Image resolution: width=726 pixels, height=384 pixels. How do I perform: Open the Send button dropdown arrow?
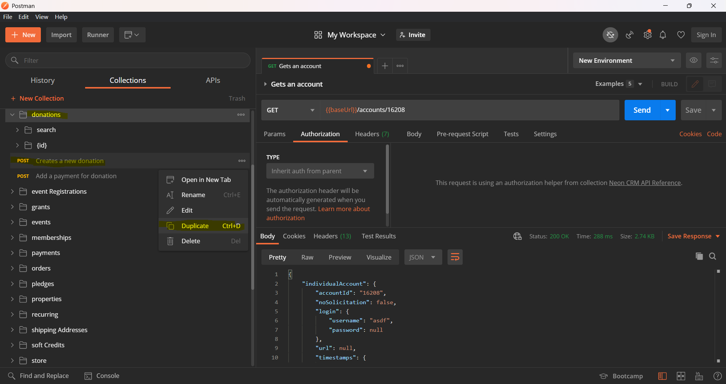coord(668,110)
